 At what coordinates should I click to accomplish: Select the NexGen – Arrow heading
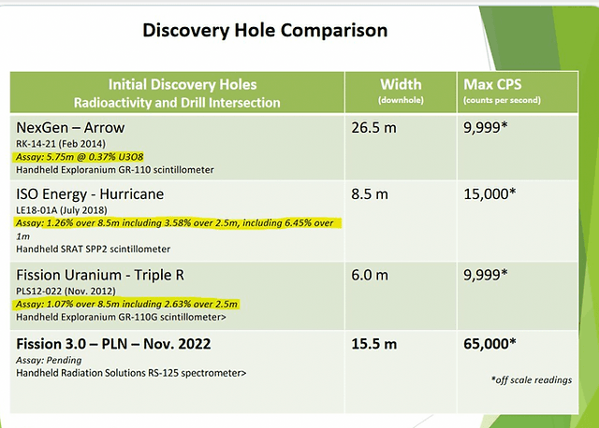pos(70,128)
